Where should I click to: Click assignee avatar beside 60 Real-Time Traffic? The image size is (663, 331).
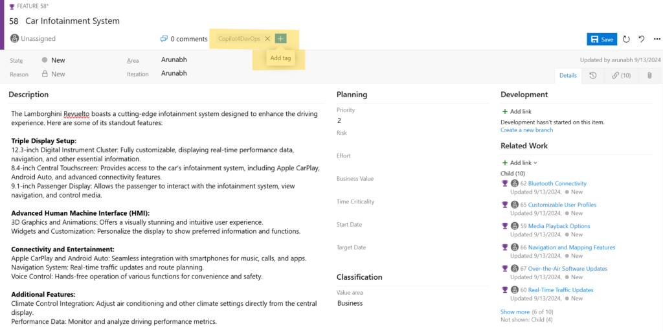pyautogui.click(x=515, y=290)
